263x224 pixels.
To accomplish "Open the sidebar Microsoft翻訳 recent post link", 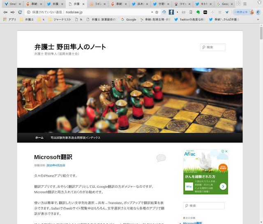I will pos(192,223).
